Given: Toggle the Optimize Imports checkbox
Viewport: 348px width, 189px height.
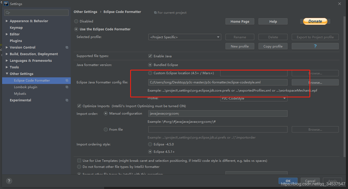Looking at the screenshot, I should (x=79, y=106).
